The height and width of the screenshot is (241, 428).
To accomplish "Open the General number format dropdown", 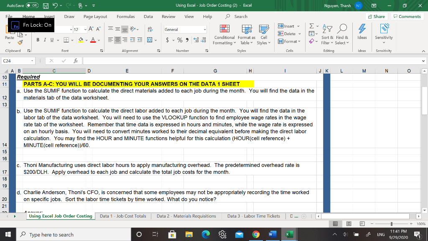I will pyautogui.click(x=184, y=30).
